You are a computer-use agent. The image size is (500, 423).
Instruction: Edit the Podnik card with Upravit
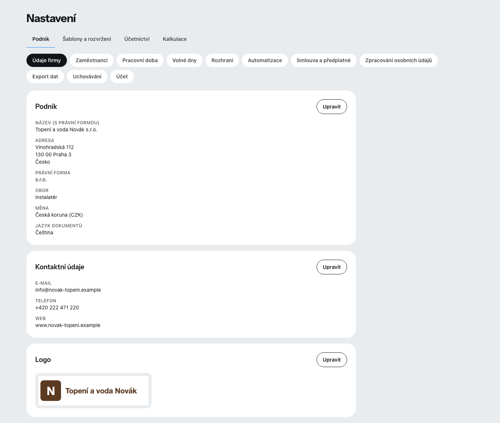[x=332, y=107]
